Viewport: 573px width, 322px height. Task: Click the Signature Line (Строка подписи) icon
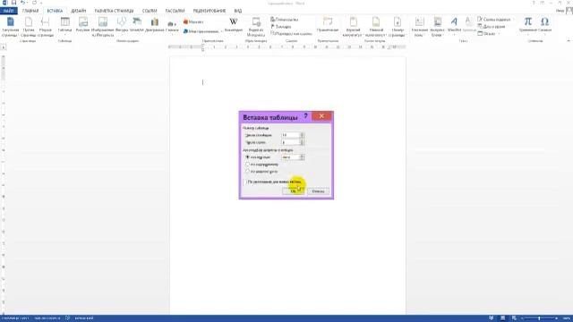tap(480, 19)
